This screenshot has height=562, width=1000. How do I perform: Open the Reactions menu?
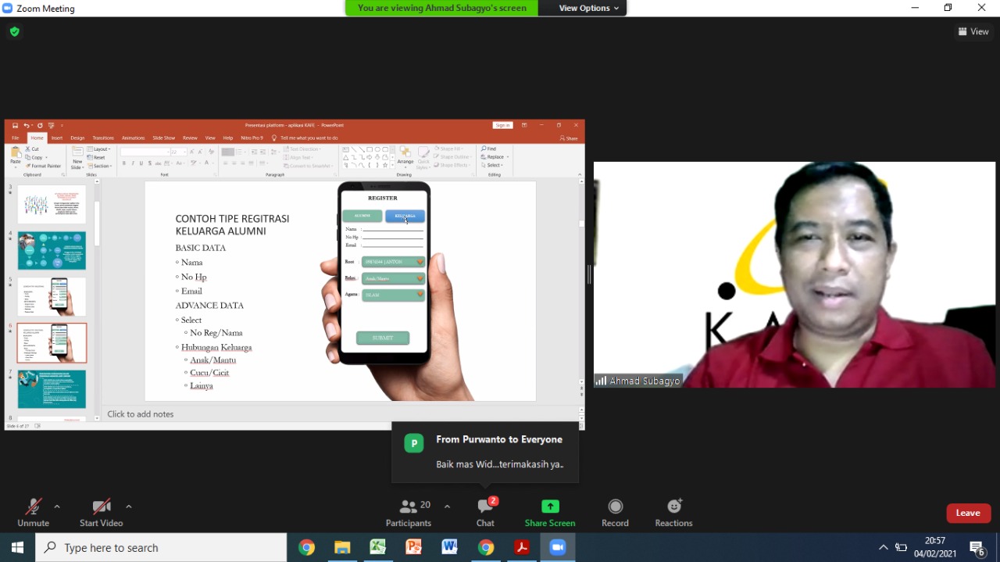[x=673, y=512]
